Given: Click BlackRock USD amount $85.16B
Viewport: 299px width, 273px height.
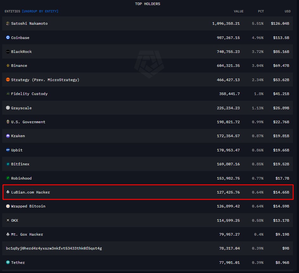Looking at the screenshot, I should [x=281, y=52].
